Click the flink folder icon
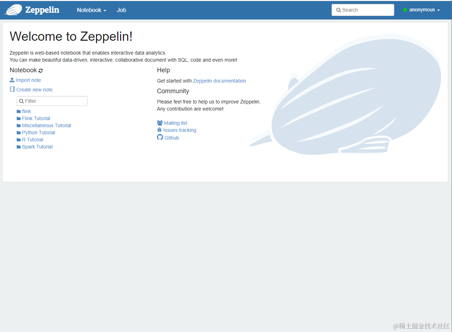 [x=19, y=111]
